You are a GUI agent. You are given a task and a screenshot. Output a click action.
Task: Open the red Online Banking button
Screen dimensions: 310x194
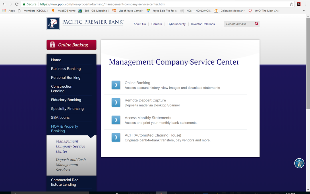coord(71,45)
